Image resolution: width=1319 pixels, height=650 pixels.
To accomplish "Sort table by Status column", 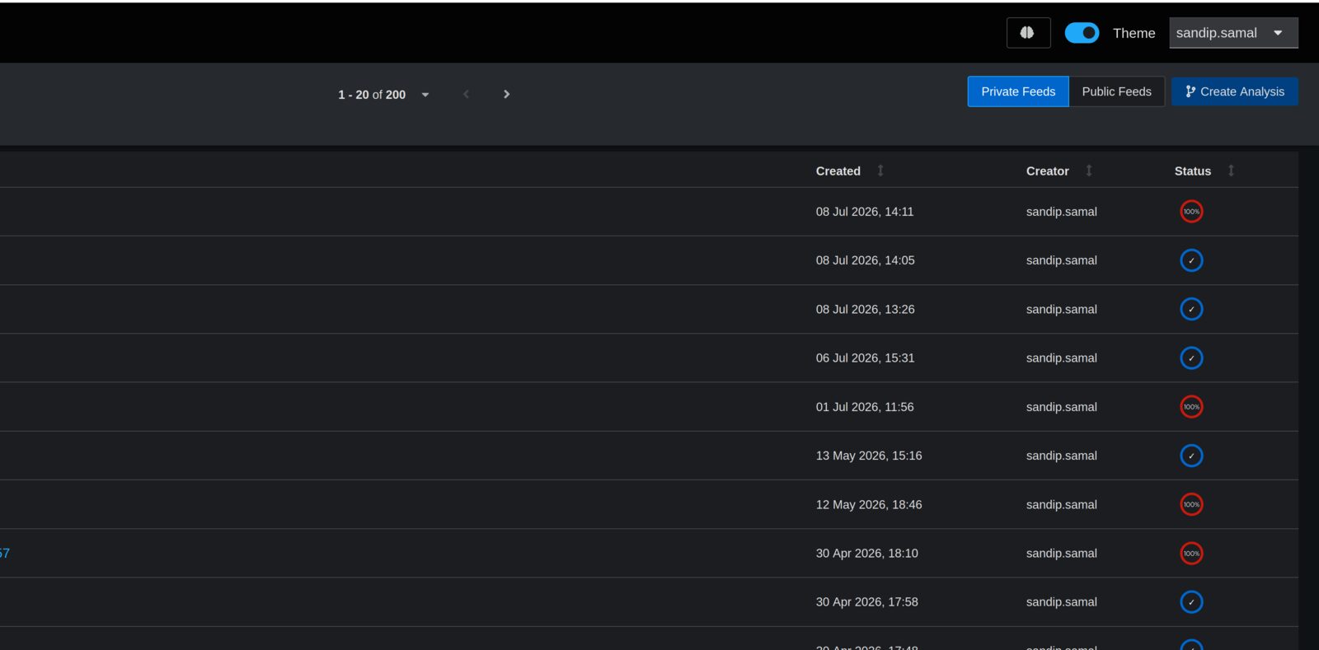I will click(1231, 171).
